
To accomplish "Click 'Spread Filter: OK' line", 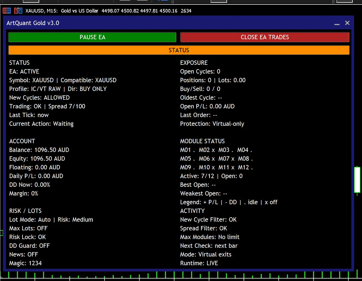I will click(x=204, y=228).
